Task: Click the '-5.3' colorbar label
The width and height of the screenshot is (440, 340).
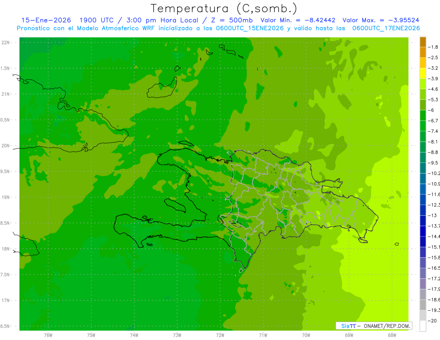Action: pyautogui.click(x=433, y=100)
